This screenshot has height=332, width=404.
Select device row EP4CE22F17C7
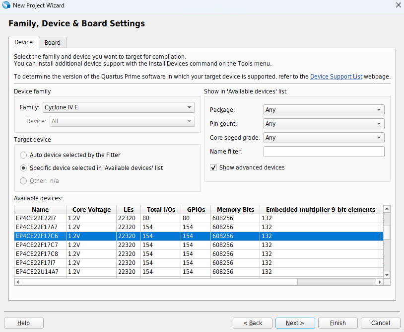[x=198, y=245]
